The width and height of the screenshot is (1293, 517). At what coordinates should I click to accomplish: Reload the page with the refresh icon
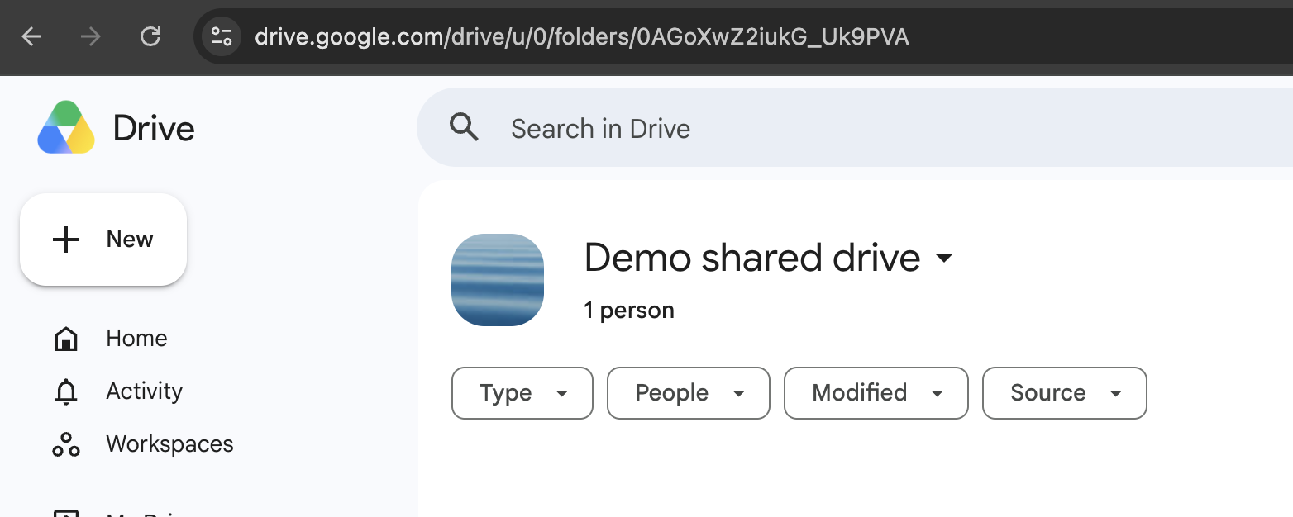click(150, 36)
